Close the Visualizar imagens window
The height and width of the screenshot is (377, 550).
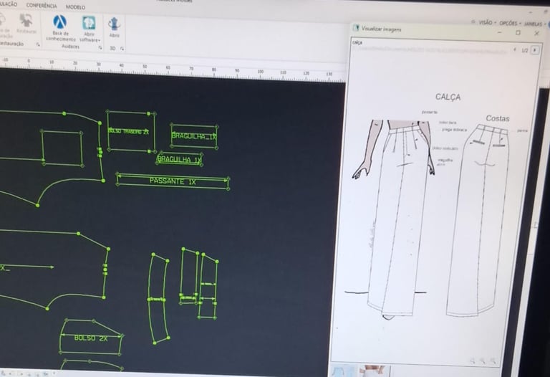536,34
